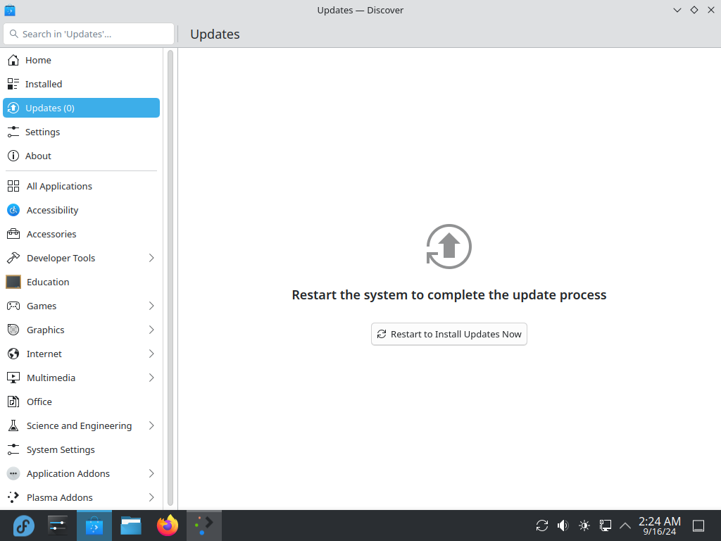Open the Accessories category toolbox icon
The height and width of the screenshot is (541, 721).
(13, 234)
